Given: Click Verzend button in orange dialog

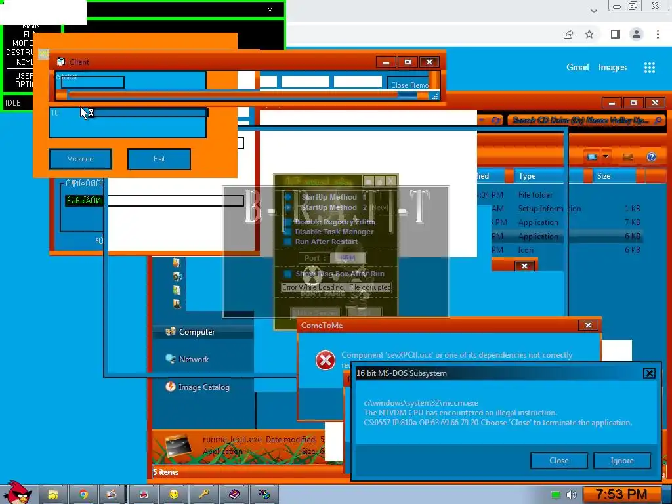Looking at the screenshot, I should coord(81,159).
